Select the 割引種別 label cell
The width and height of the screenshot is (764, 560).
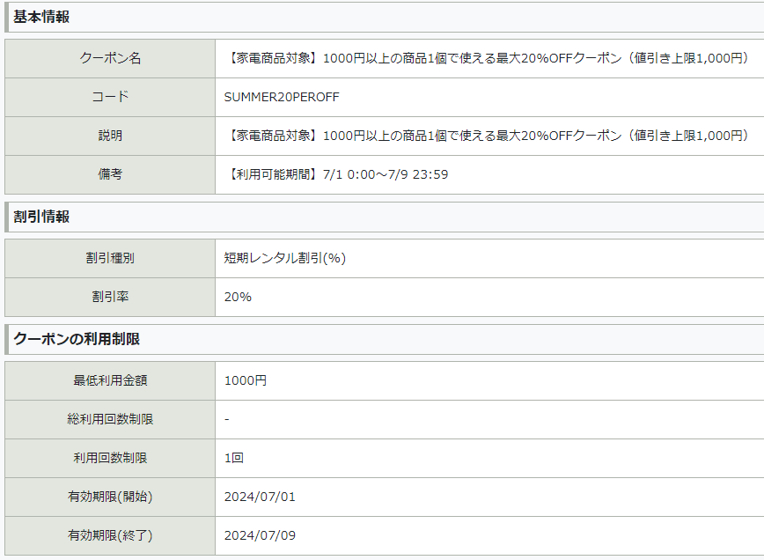click(x=110, y=258)
